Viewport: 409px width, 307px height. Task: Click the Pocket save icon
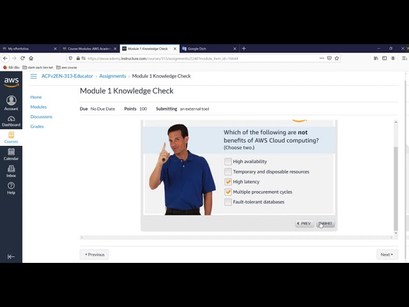point(330,58)
